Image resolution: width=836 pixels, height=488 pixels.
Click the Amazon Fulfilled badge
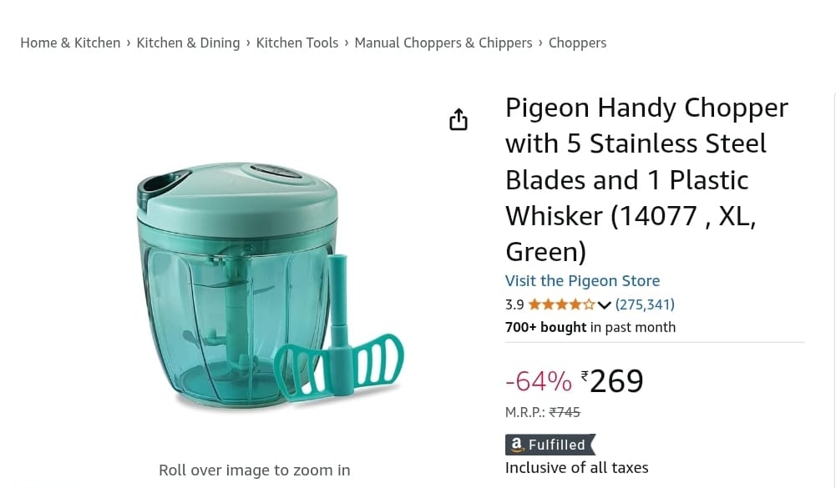click(550, 445)
